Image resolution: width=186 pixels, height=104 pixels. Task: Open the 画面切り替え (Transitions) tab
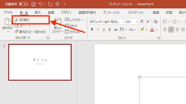[x=87, y=12]
